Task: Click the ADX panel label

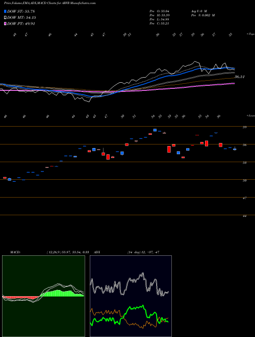Action: [x=97, y=252]
